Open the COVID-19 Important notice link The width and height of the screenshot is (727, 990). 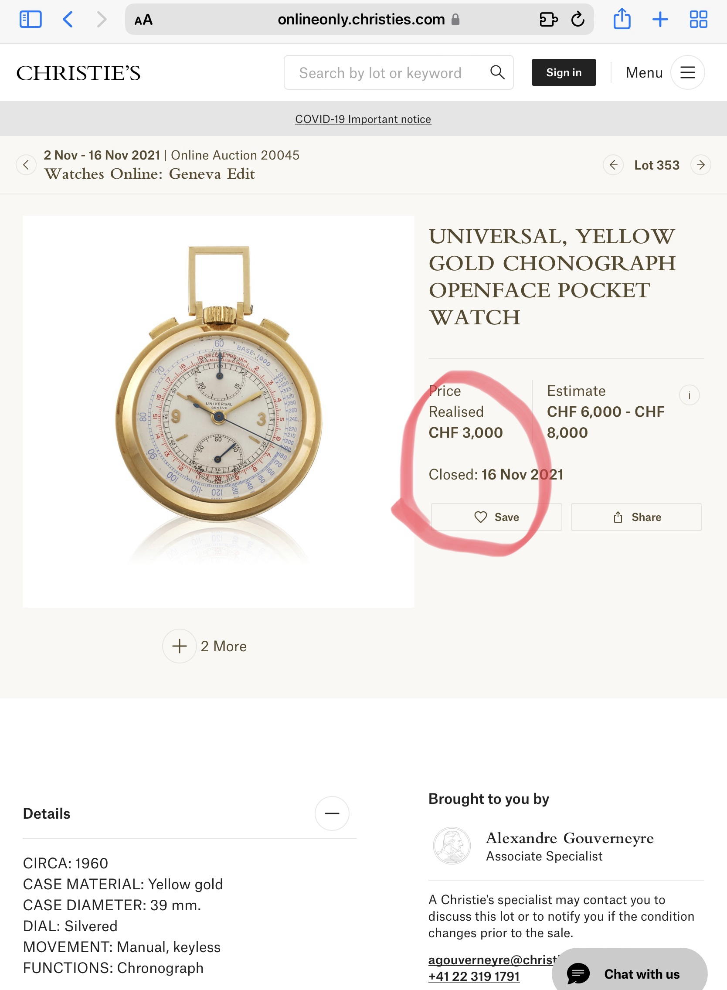point(363,119)
